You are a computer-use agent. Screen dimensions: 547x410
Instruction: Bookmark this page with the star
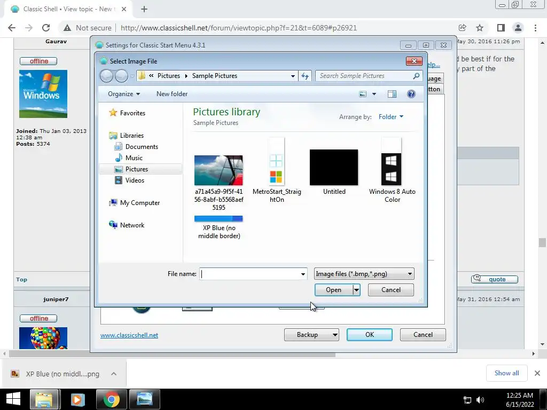point(480,28)
